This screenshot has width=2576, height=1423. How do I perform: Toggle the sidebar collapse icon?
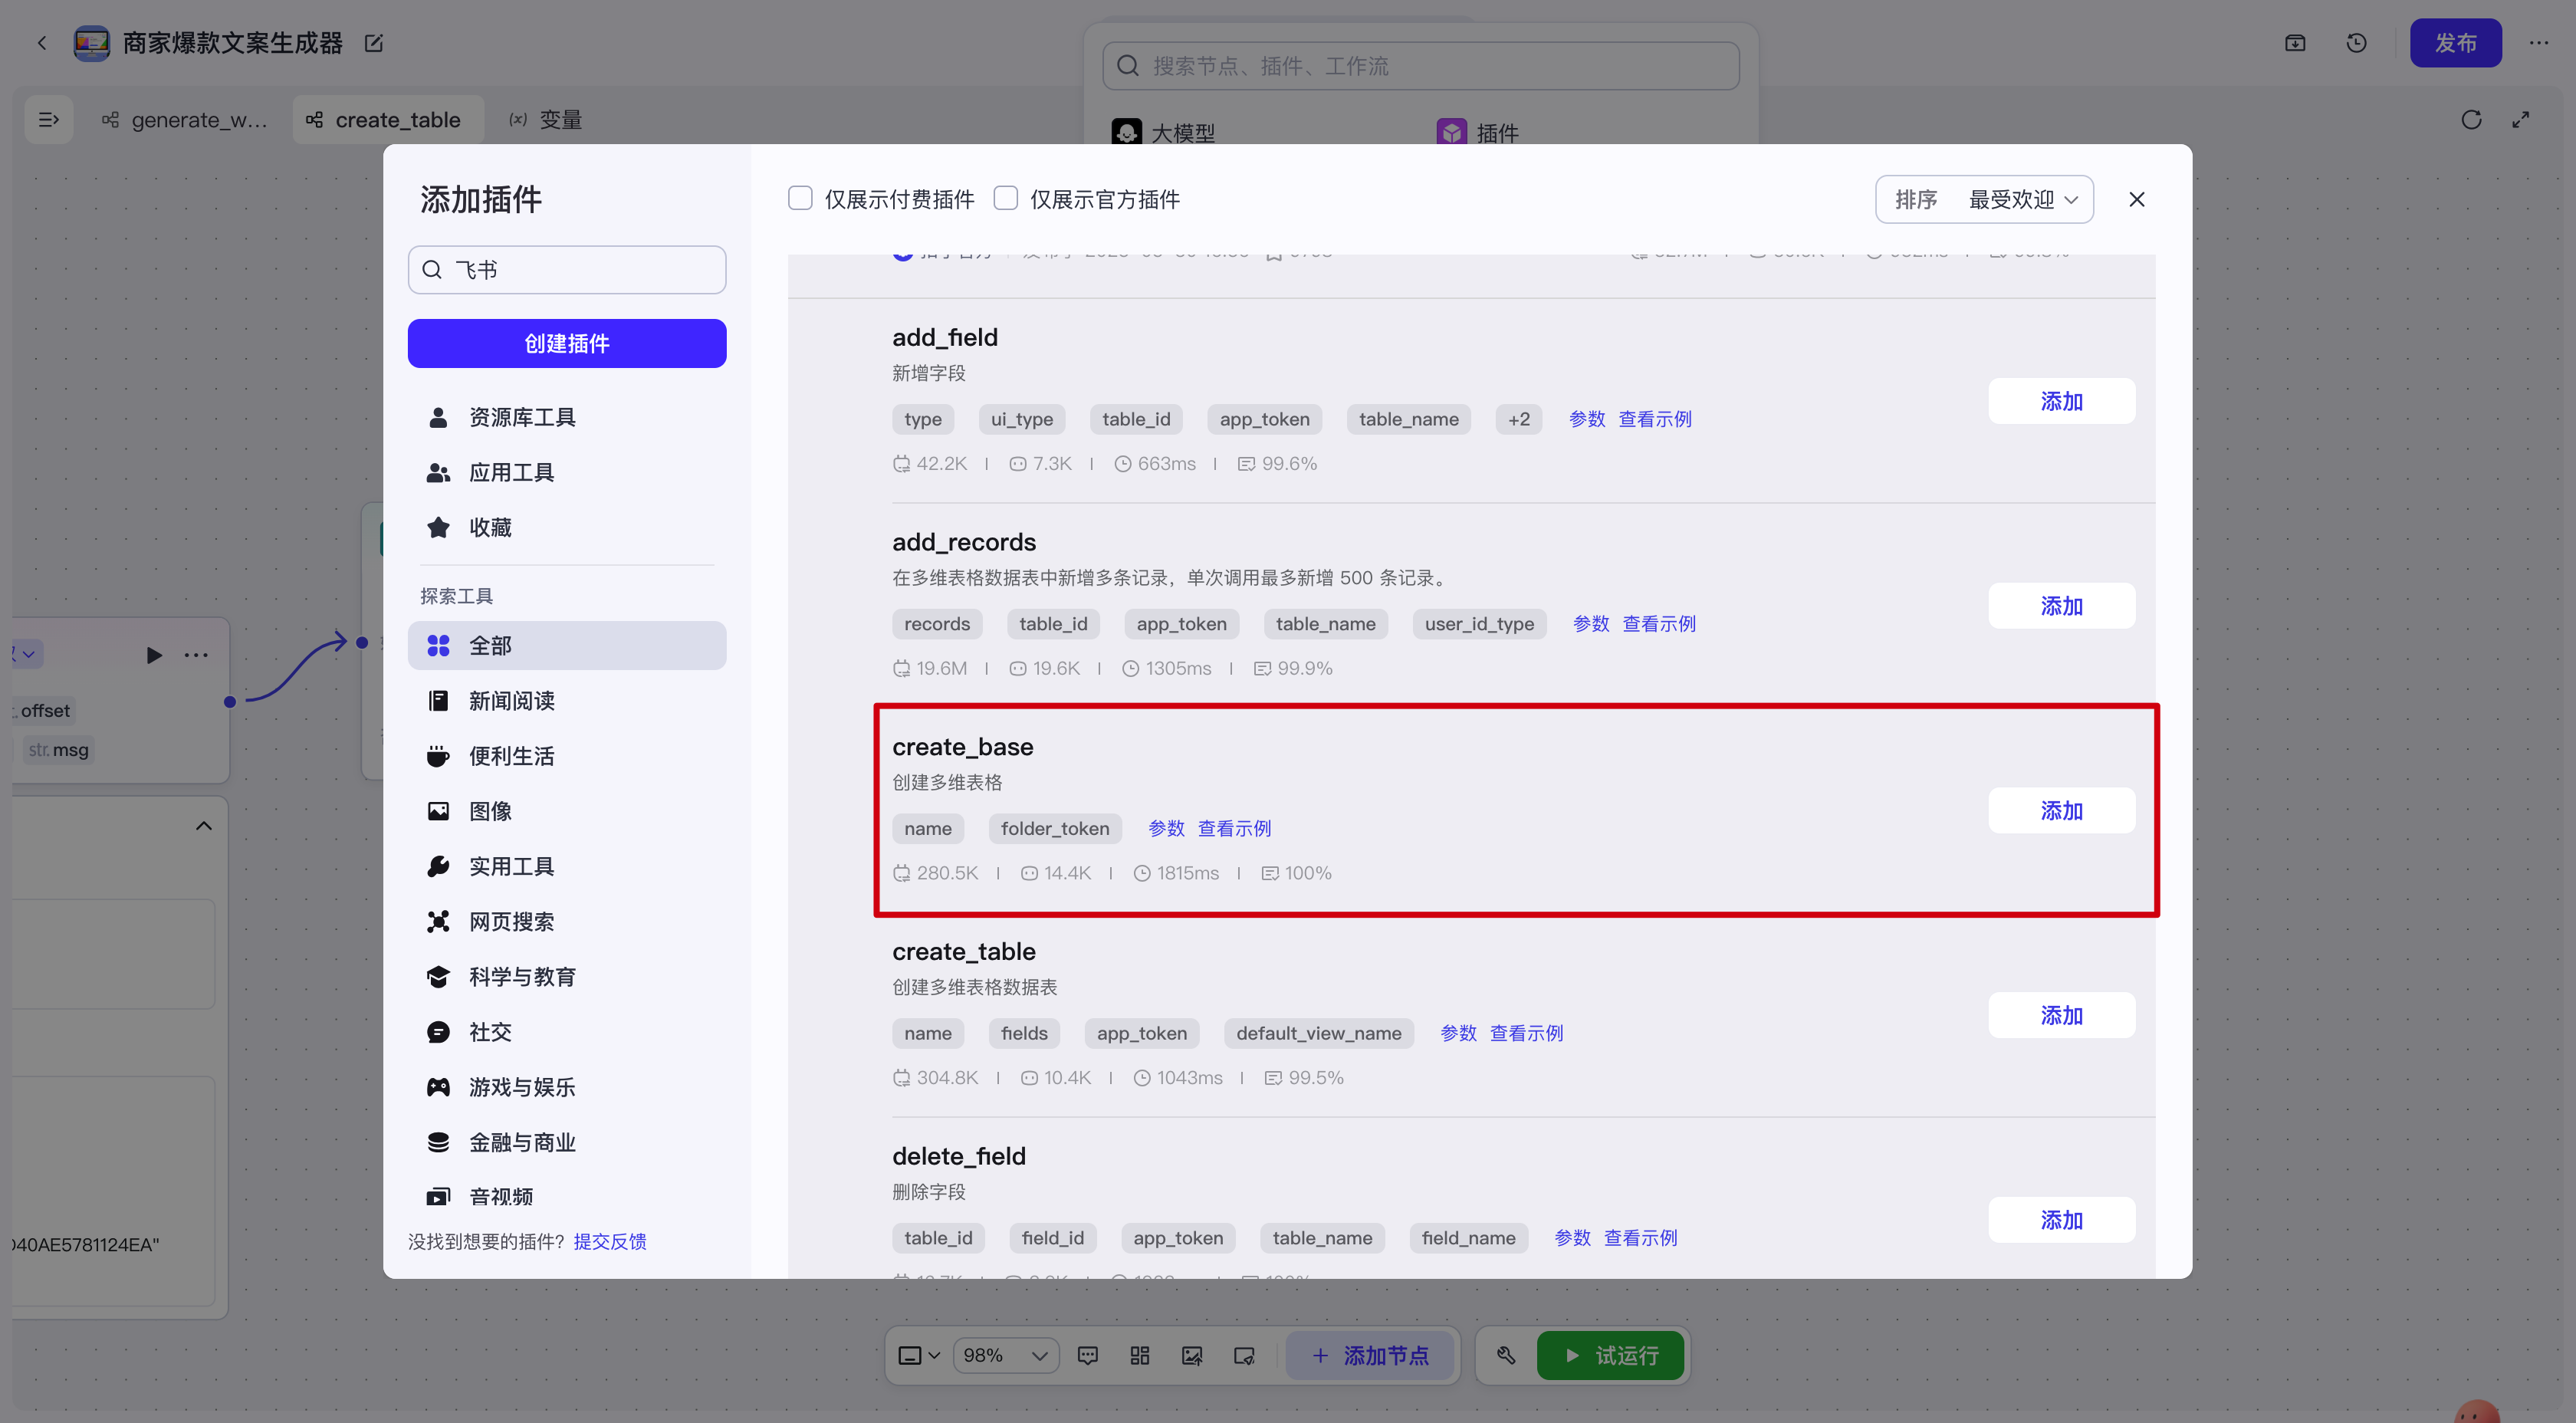coord(48,120)
